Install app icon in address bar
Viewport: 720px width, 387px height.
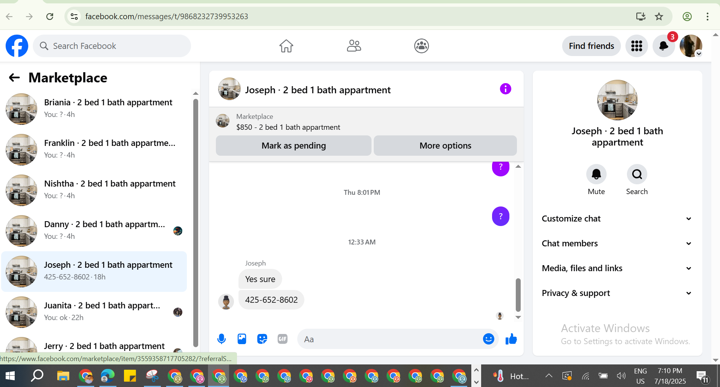point(641,17)
